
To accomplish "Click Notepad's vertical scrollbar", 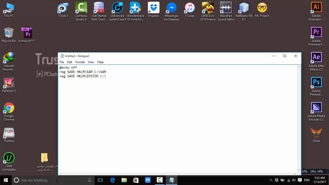I will [x=299, y=119].
